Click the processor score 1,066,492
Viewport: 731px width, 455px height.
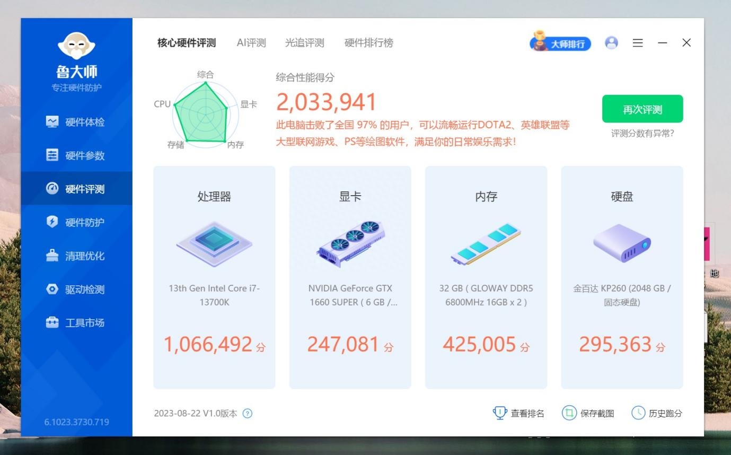(208, 345)
